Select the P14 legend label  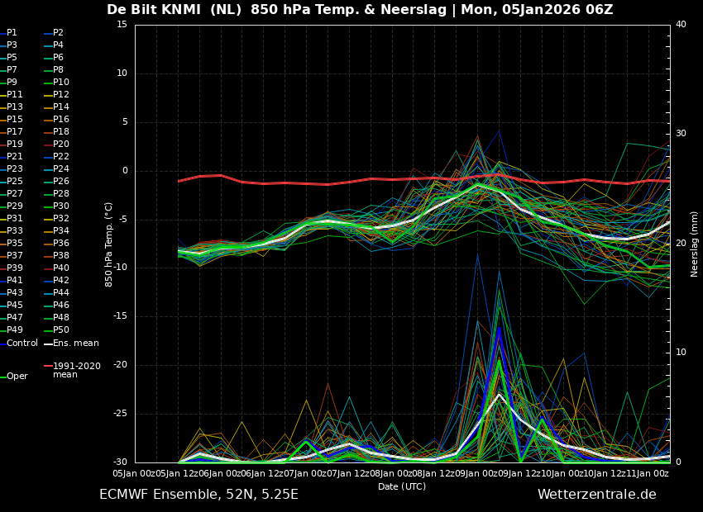pyautogui.click(x=61, y=107)
